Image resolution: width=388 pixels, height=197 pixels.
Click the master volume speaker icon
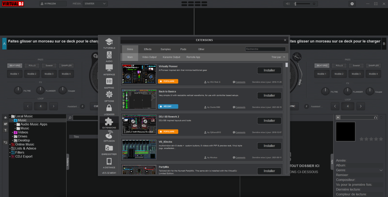point(288,4)
